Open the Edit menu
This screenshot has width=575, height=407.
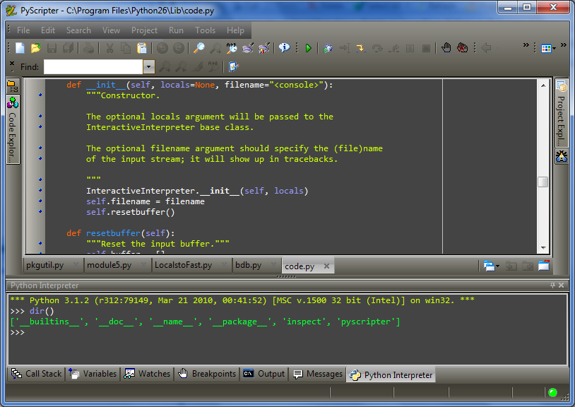pyautogui.click(x=48, y=30)
